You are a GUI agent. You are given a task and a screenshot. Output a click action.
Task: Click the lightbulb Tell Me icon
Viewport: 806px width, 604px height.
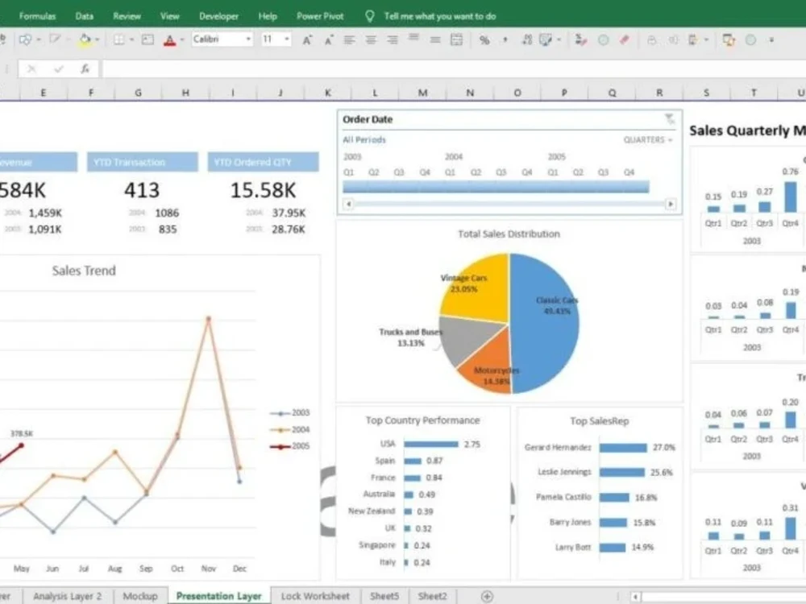370,16
